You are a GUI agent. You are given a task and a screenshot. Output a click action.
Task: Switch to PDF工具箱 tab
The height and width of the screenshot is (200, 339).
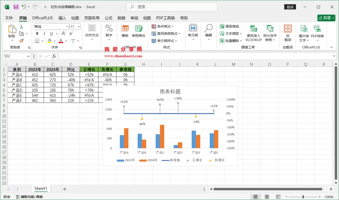165,18
